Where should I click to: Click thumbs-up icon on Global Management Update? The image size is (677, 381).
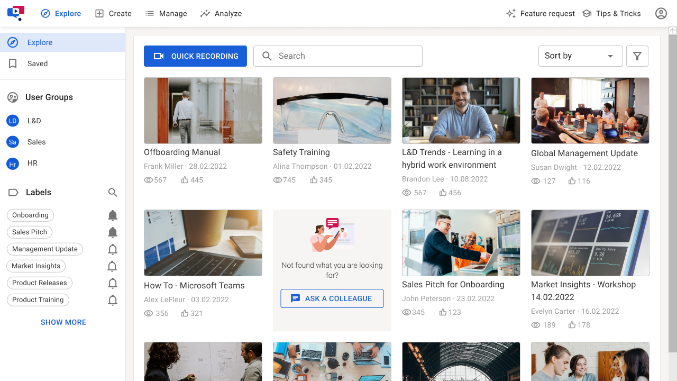(572, 181)
